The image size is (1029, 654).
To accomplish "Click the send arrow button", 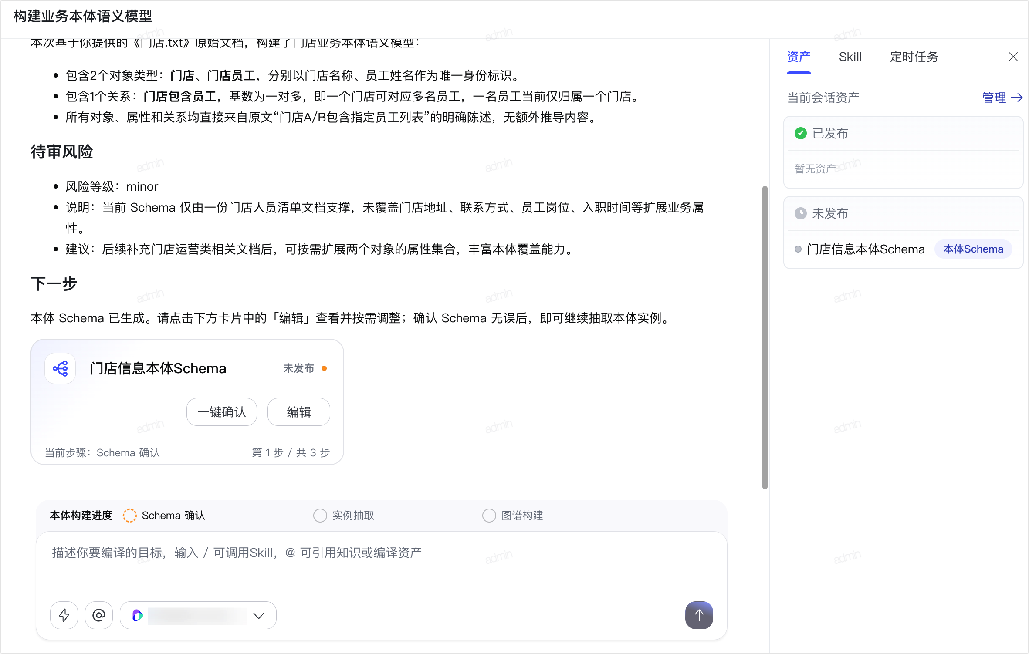I will [699, 615].
